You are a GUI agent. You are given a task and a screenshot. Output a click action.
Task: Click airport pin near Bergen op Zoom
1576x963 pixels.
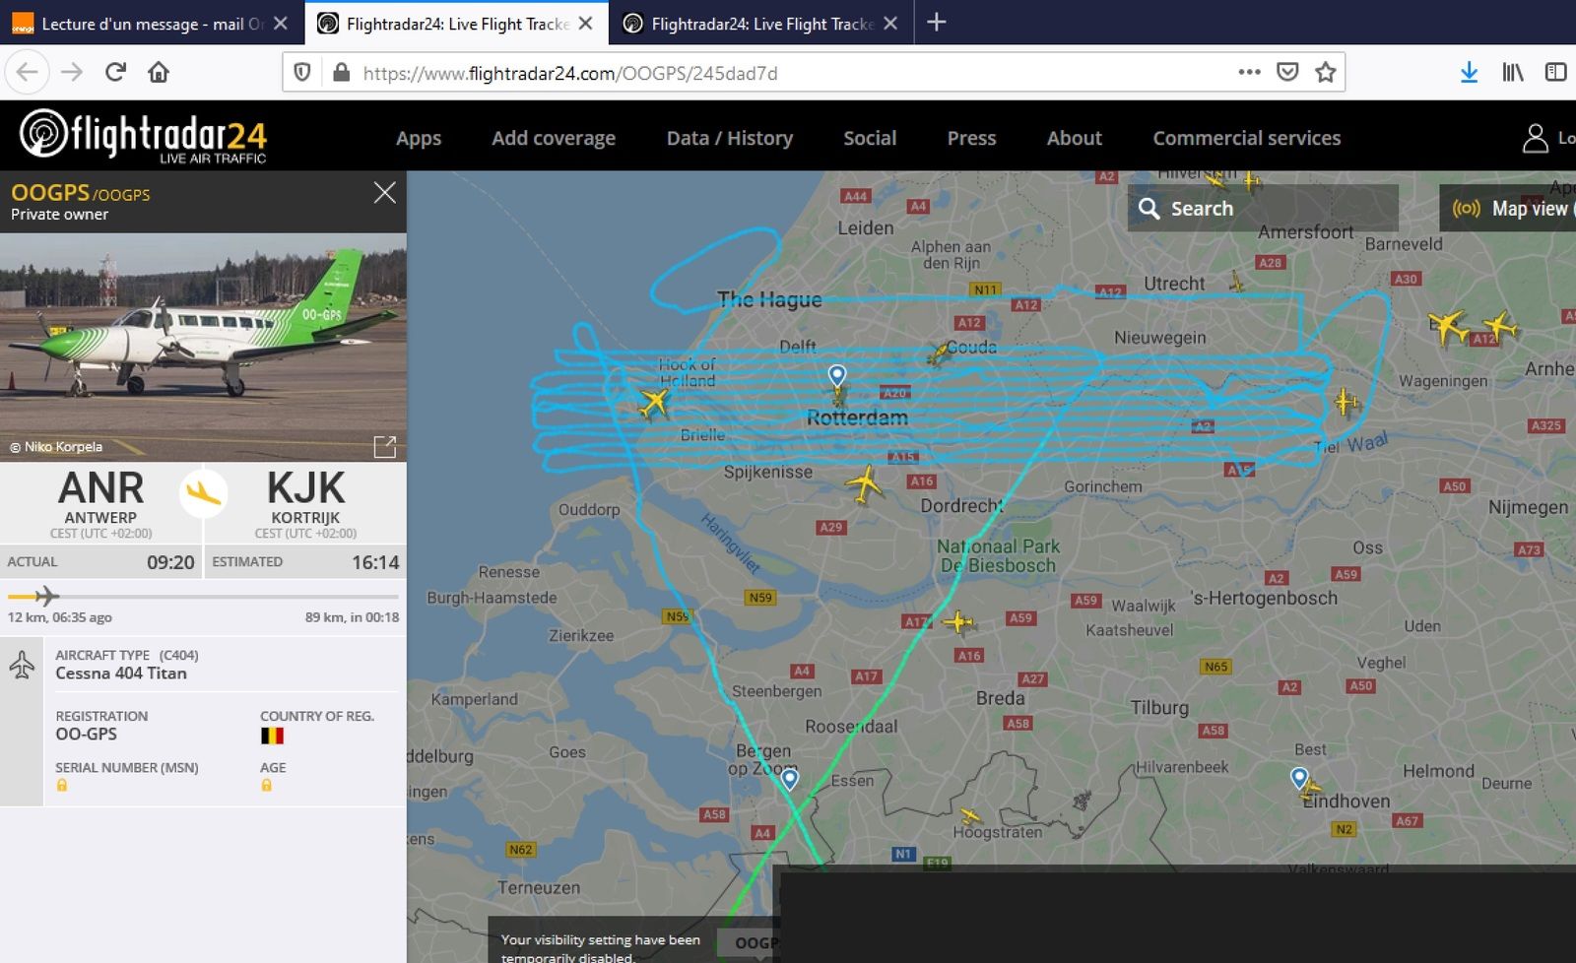[x=790, y=780]
